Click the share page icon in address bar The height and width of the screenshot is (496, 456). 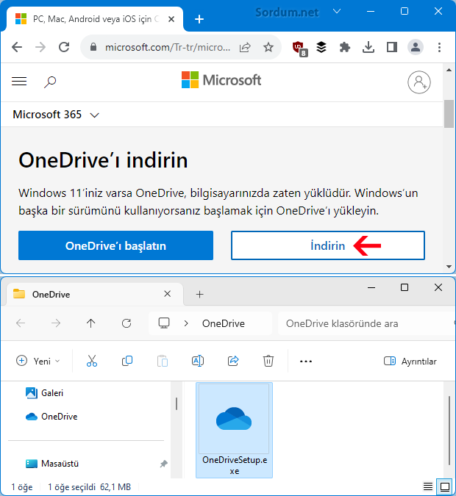coord(245,48)
